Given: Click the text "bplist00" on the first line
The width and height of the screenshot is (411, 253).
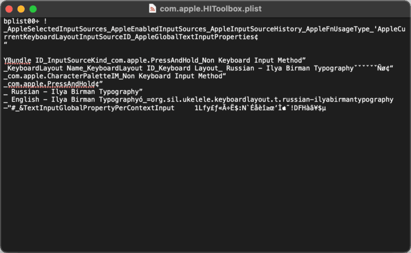Looking at the screenshot, I should (x=20, y=21).
